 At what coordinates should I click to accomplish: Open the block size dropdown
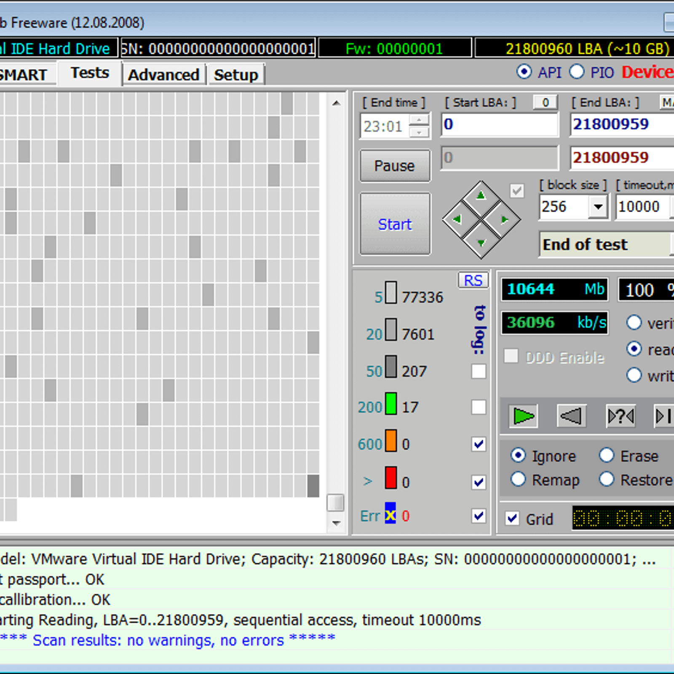[598, 207]
